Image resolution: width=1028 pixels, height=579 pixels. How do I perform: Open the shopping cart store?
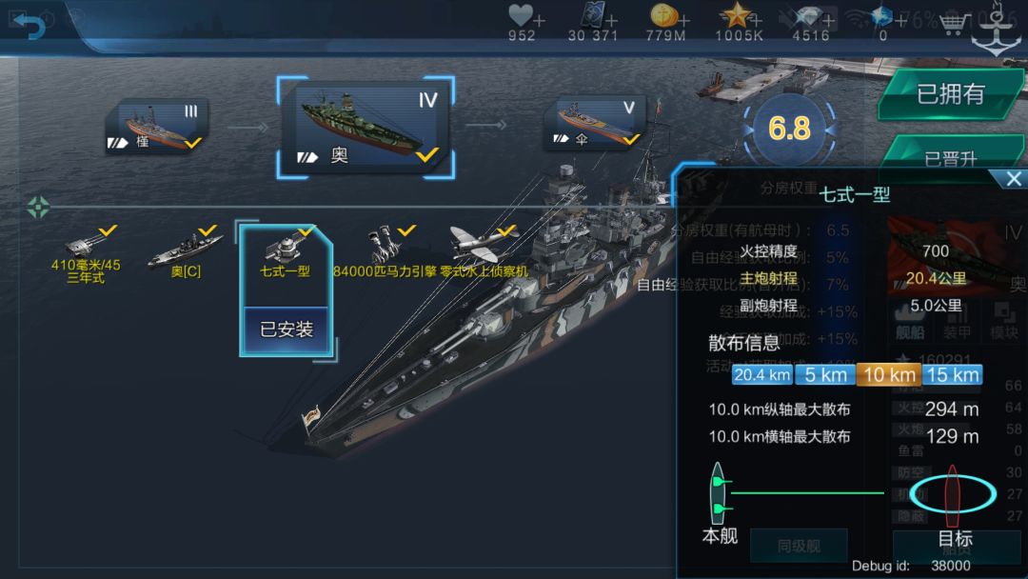click(x=954, y=24)
